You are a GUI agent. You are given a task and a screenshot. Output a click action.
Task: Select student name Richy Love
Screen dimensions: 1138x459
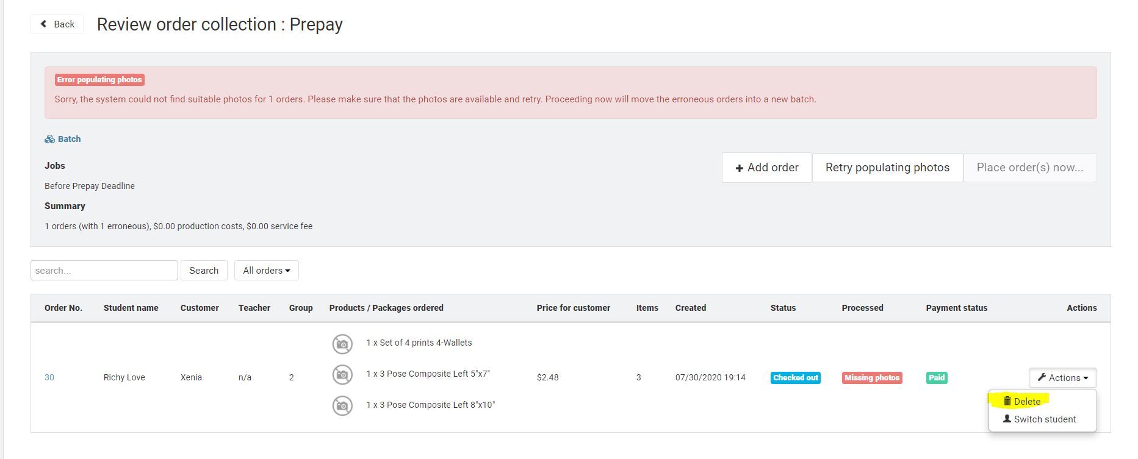124,377
